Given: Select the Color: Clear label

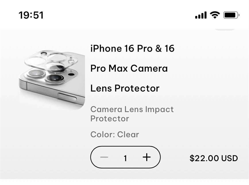Looking at the screenshot, I should click(115, 135).
